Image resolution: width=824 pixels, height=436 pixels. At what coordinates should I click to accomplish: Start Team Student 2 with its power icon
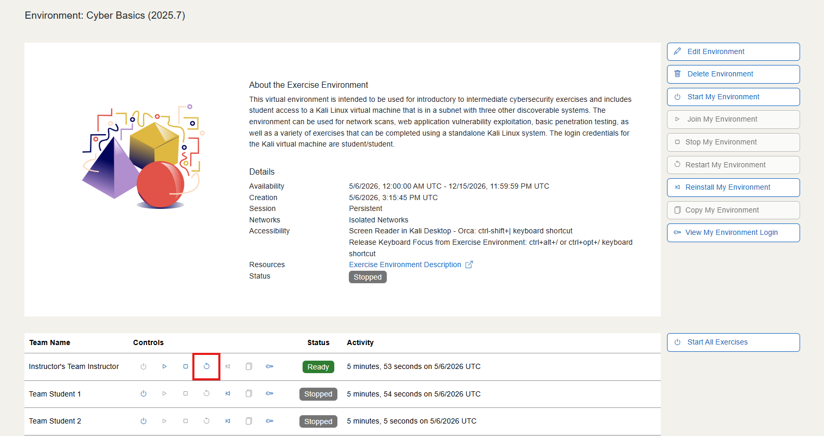(x=143, y=421)
